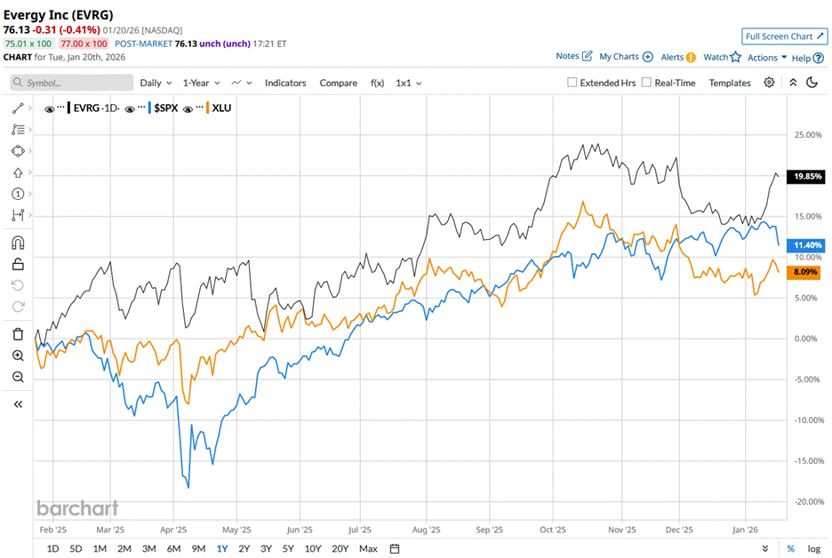Switch to dark mode moon icon

pos(812,83)
